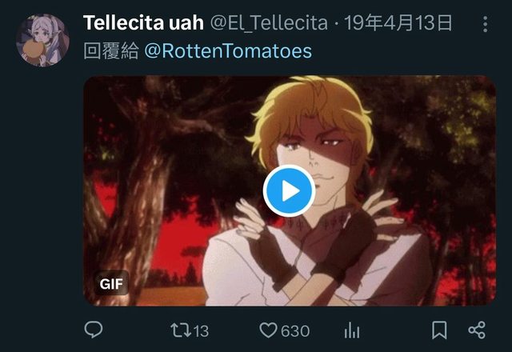Visit the @RottenTomatoes mention link
Screen dimensions: 512x352
click(228, 51)
